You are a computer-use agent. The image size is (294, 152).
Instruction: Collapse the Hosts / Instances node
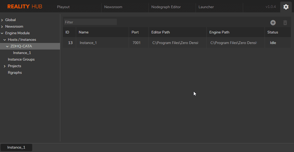pyautogui.click(x=5, y=40)
